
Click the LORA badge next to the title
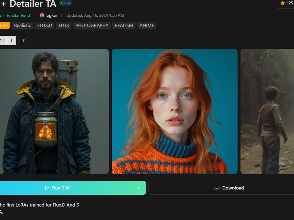[x=65, y=3]
